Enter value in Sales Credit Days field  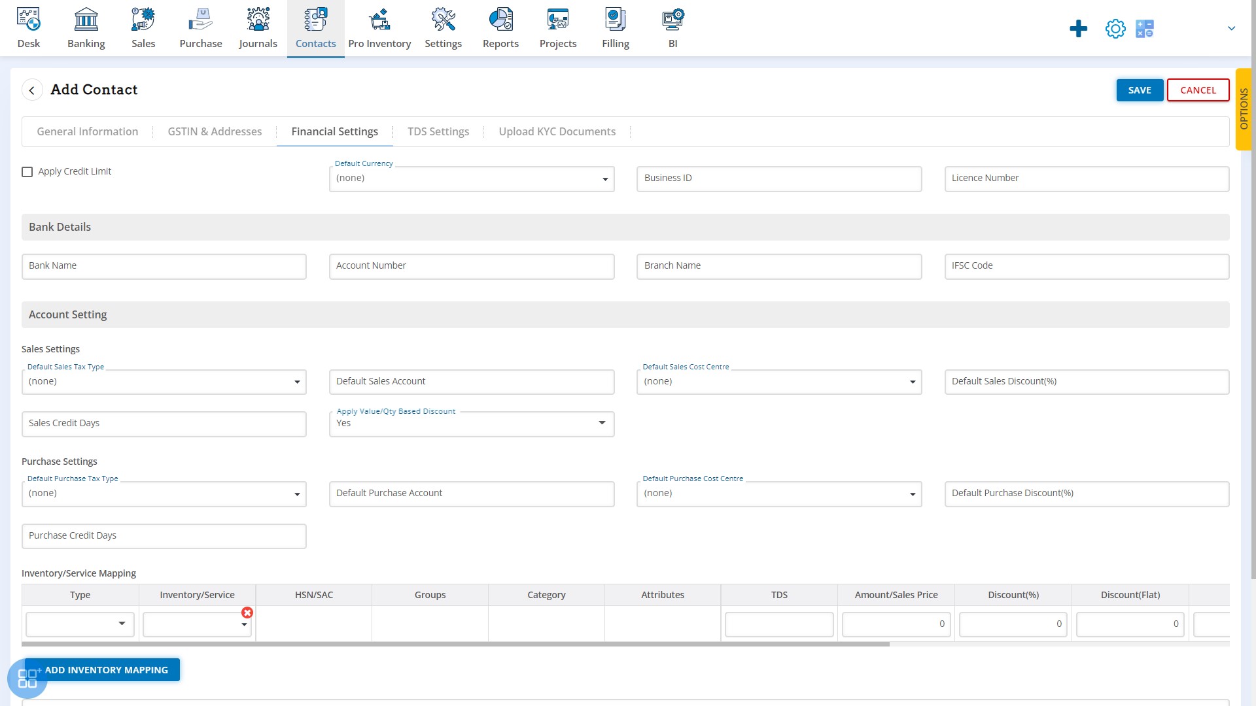(x=164, y=423)
